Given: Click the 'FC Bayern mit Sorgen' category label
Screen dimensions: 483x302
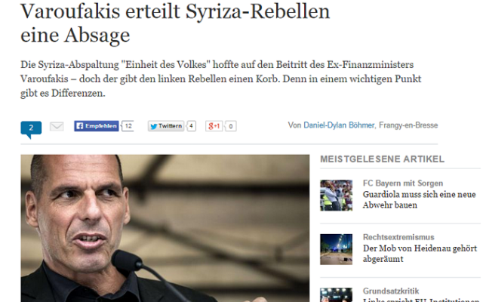Looking at the screenshot, I should click(x=403, y=183).
